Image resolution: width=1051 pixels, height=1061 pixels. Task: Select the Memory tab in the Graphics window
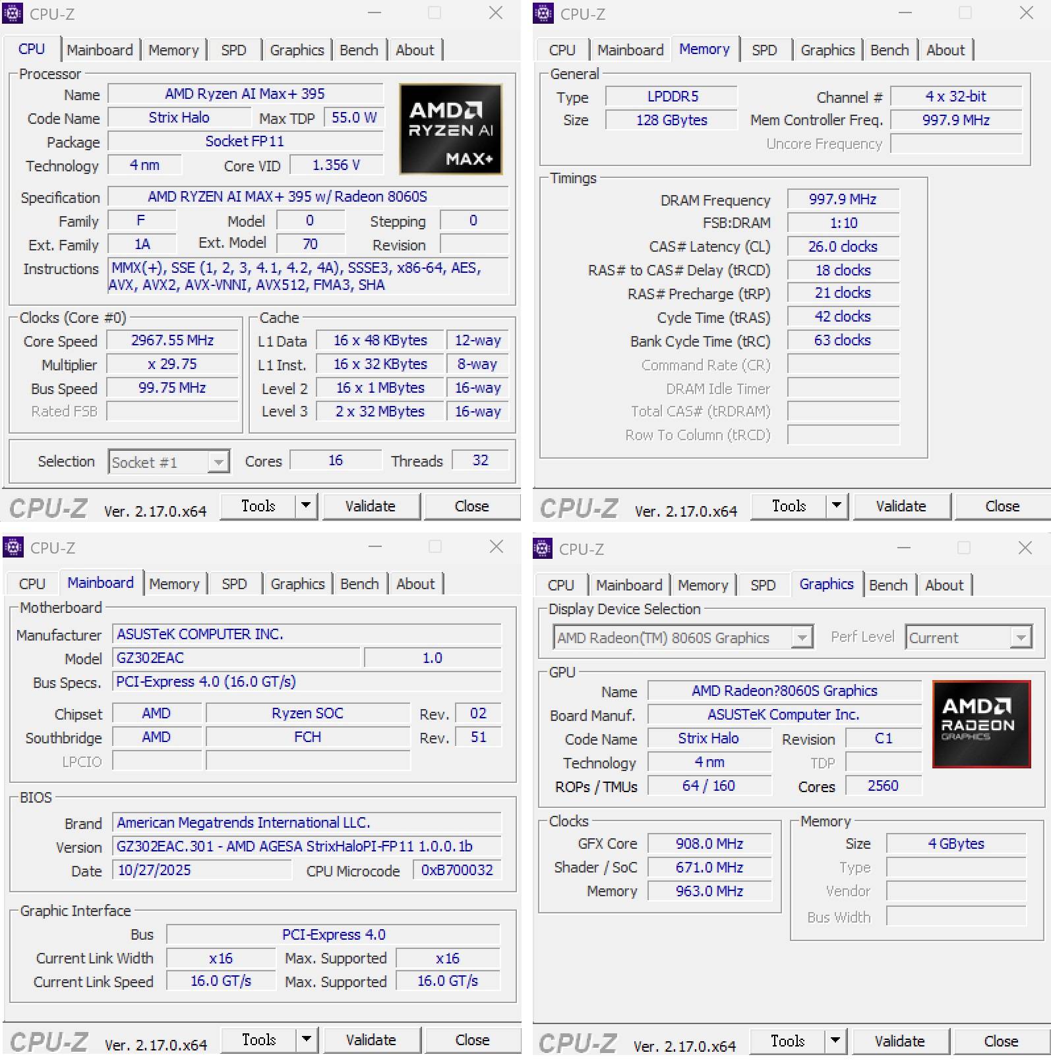click(x=703, y=585)
